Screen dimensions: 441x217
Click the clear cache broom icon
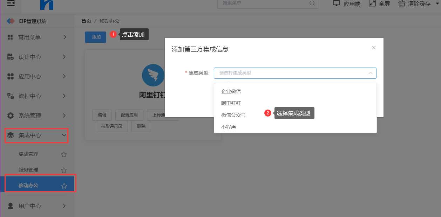coord(402,3)
